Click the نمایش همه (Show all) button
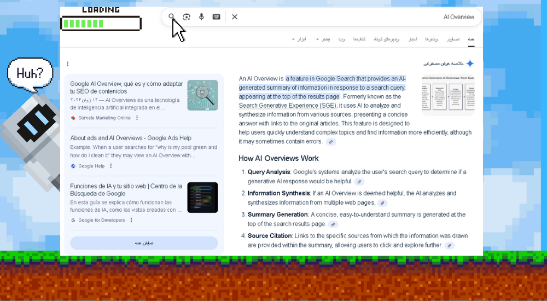 [x=144, y=243]
